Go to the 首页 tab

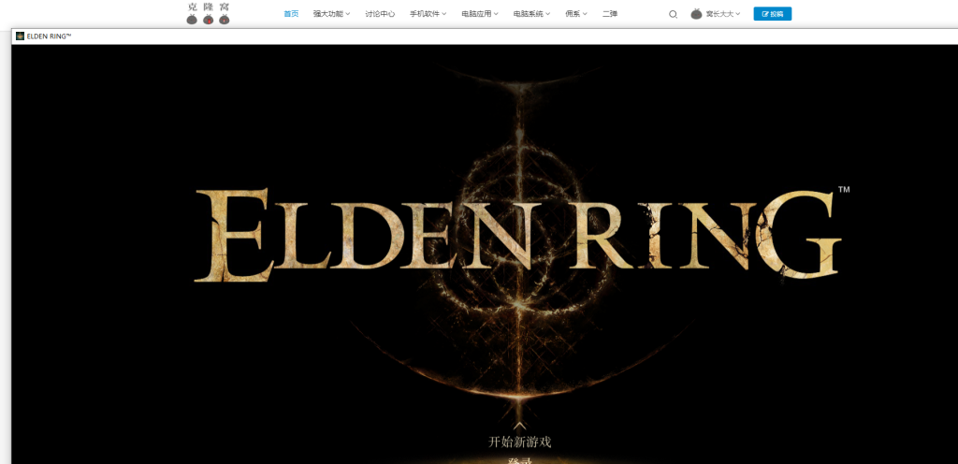[292, 13]
